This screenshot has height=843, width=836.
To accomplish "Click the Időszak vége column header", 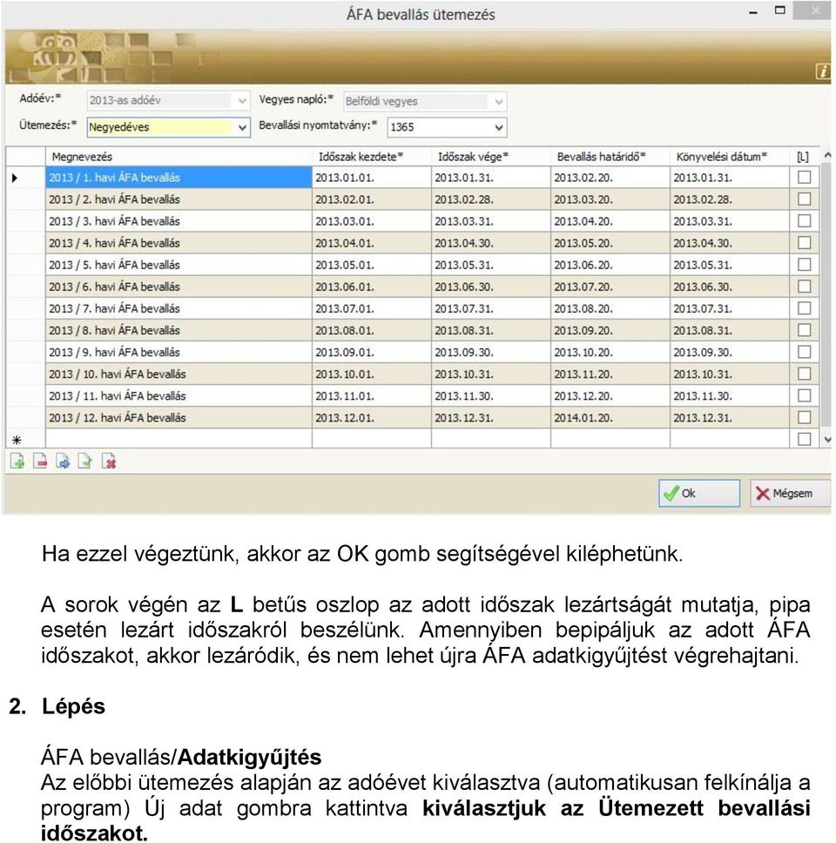I will [491, 157].
